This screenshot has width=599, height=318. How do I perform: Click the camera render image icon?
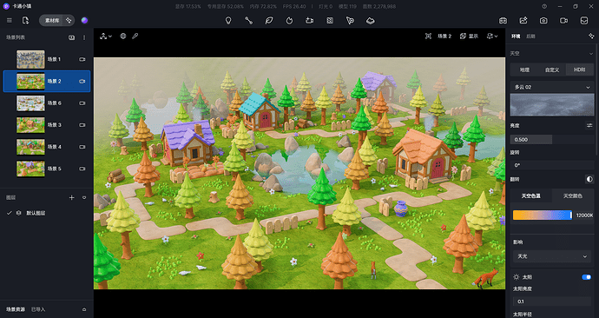point(543,21)
